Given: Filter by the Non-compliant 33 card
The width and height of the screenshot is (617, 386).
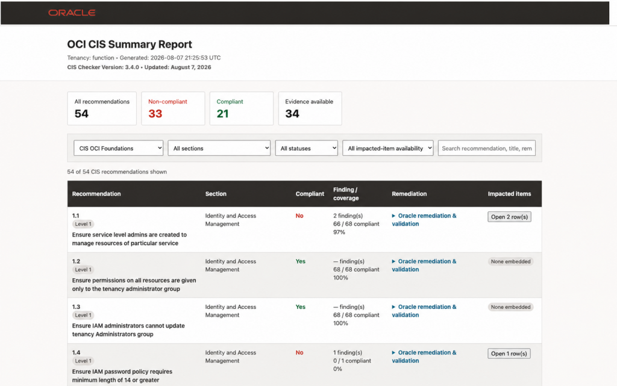Looking at the screenshot, I should tap(173, 108).
